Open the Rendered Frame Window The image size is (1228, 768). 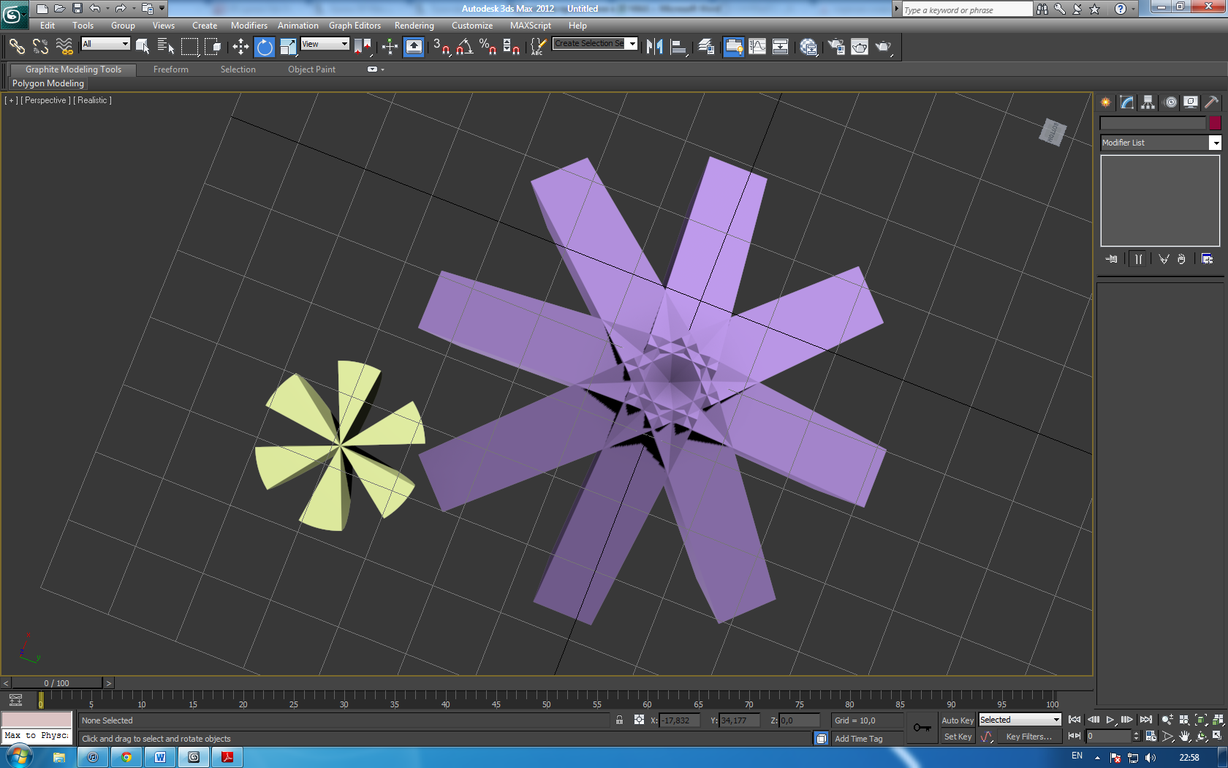point(860,47)
